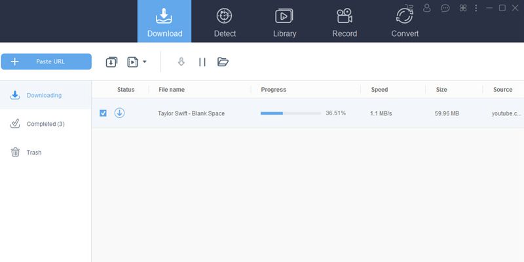
Task: Click the video format icon in toolbar
Action: click(132, 62)
